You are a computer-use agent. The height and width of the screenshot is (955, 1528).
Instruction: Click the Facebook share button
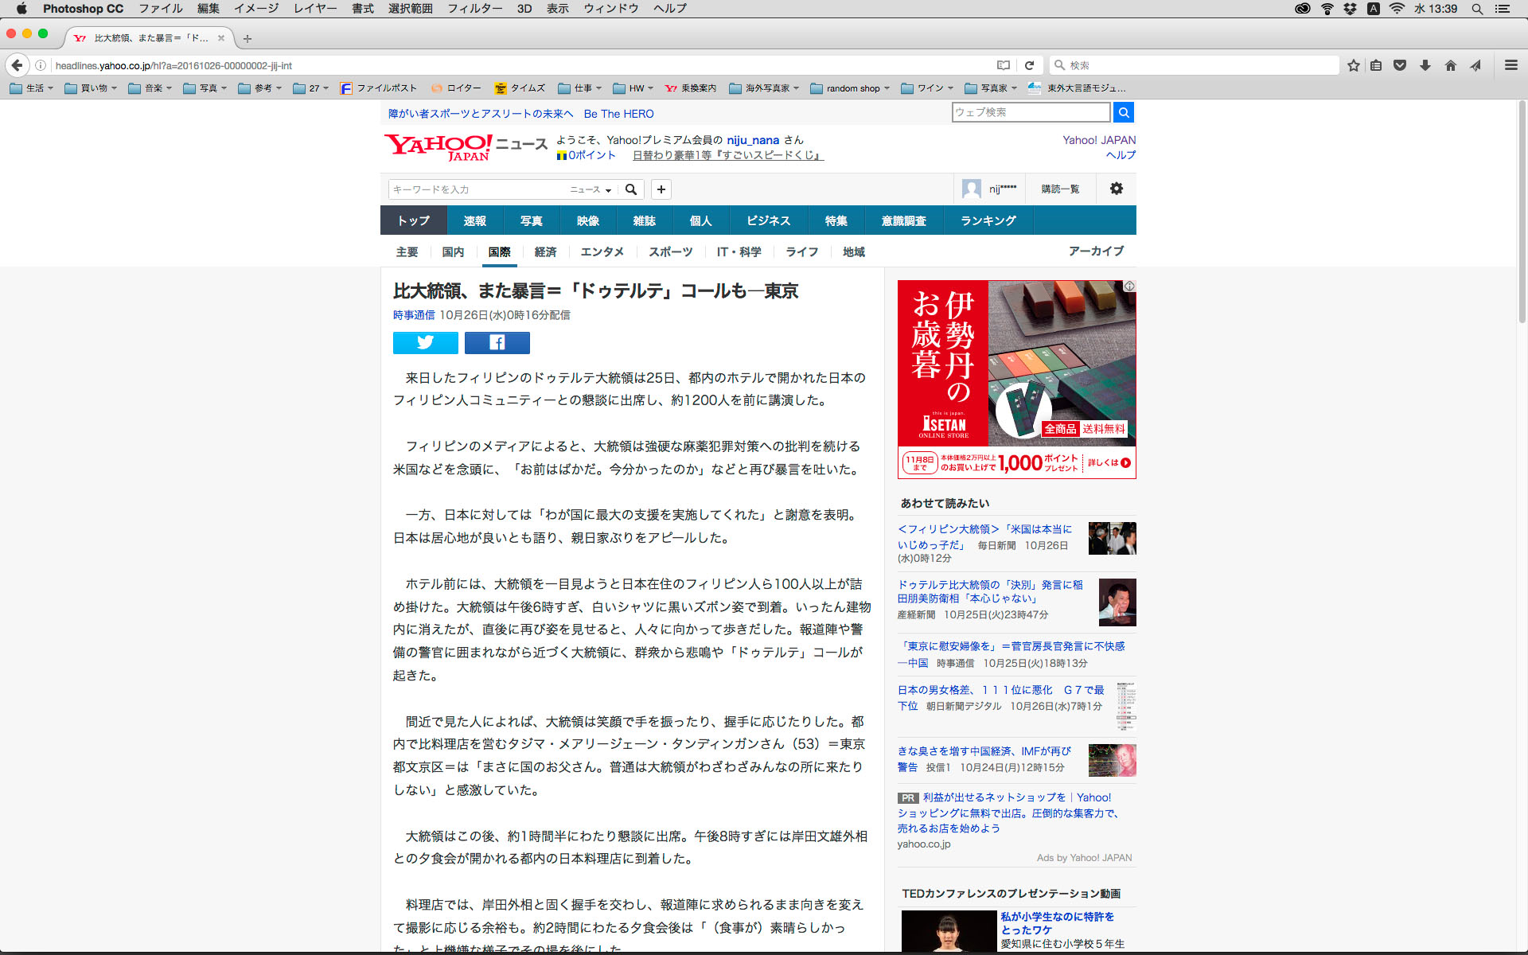(497, 343)
